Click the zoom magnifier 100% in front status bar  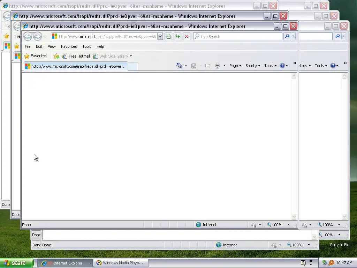pyautogui.click(x=275, y=225)
